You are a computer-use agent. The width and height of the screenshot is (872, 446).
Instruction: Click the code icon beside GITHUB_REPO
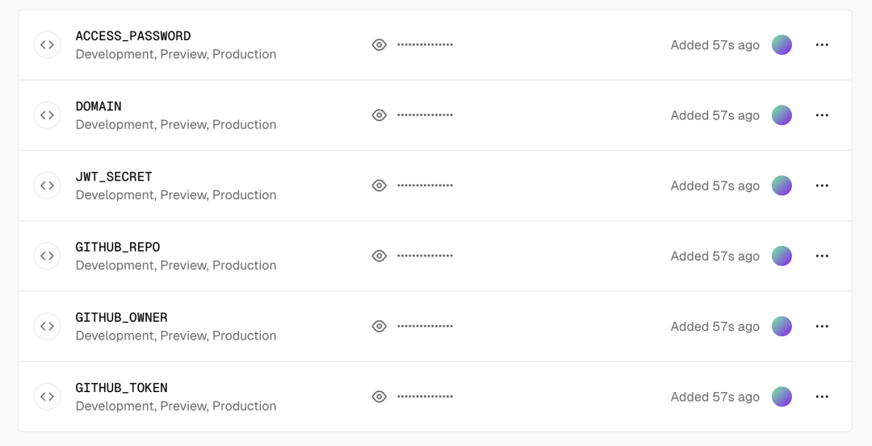point(48,256)
